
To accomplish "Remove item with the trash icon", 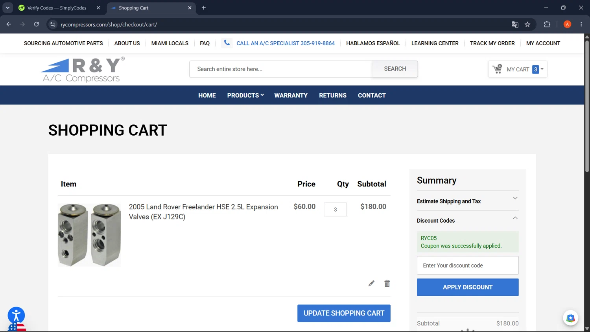I will (387, 283).
